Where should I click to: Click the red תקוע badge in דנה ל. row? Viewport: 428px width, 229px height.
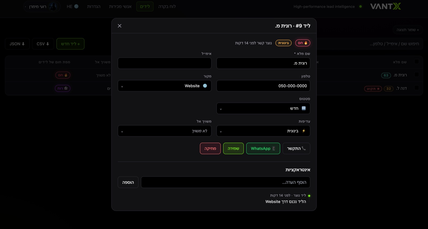point(373,88)
